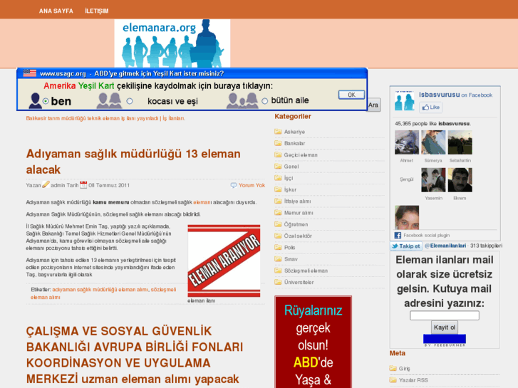Image resolution: width=518 pixels, height=388 pixels.
Task: Open İLETİŞİM in the top menu
Action: click(96, 11)
